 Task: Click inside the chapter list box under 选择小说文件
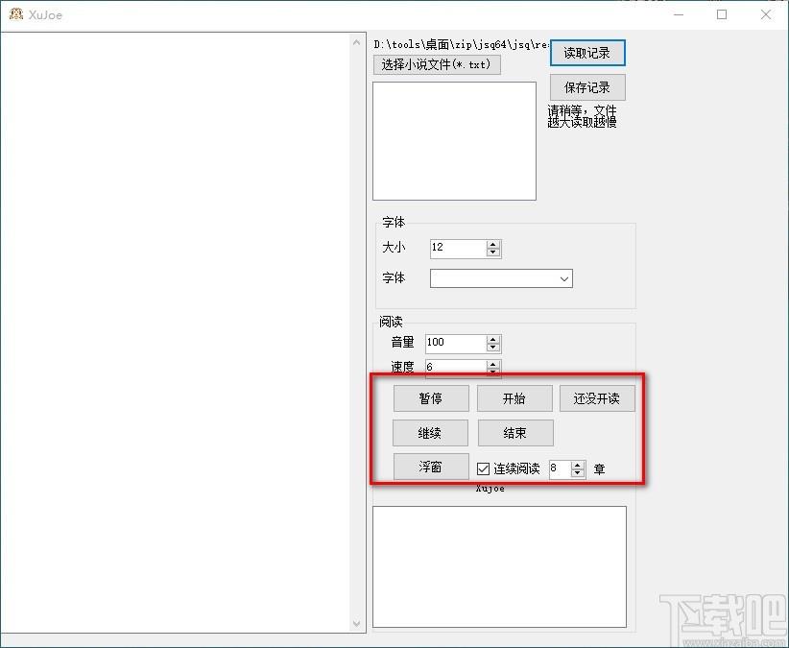click(x=454, y=141)
